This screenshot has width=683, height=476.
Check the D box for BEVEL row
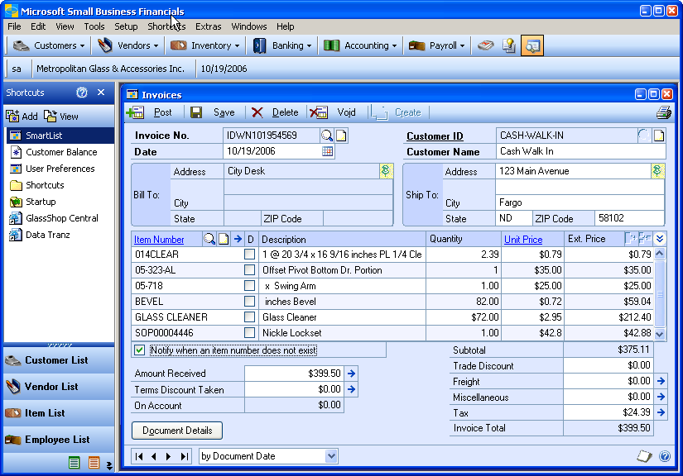click(x=249, y=302)
